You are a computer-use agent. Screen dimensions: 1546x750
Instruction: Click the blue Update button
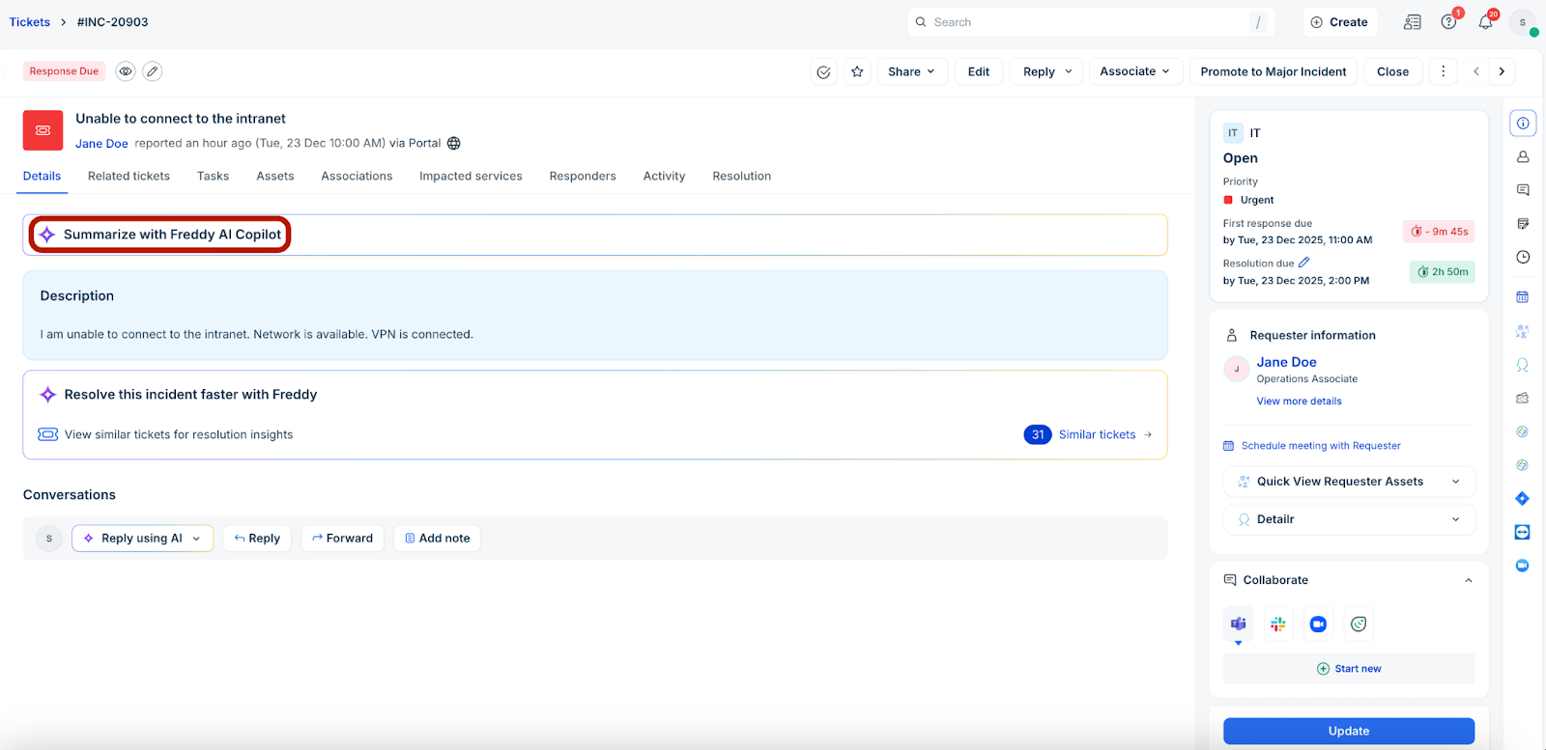[1349, 731]
